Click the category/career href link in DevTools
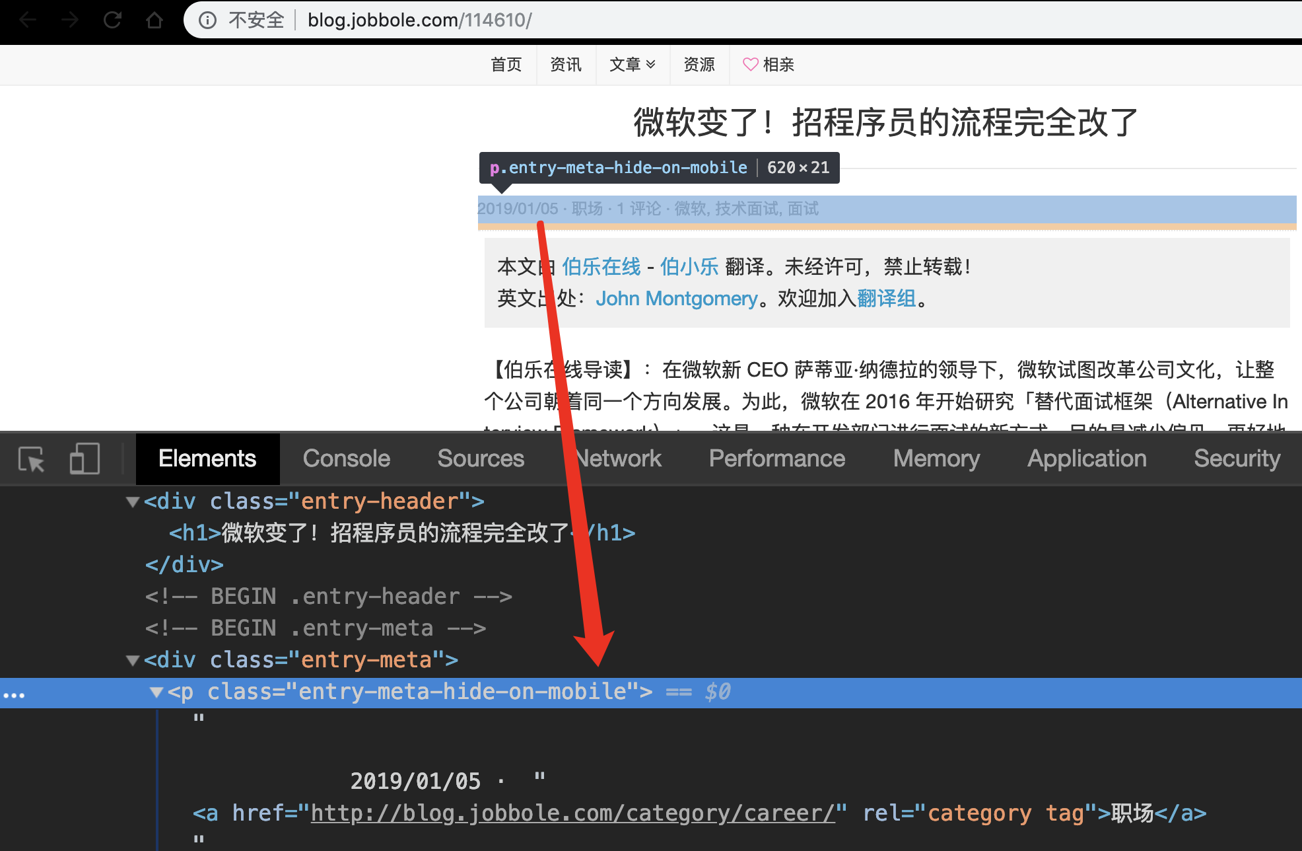The width and height of the screenshot is (1302, 851). tap(573, 813)
